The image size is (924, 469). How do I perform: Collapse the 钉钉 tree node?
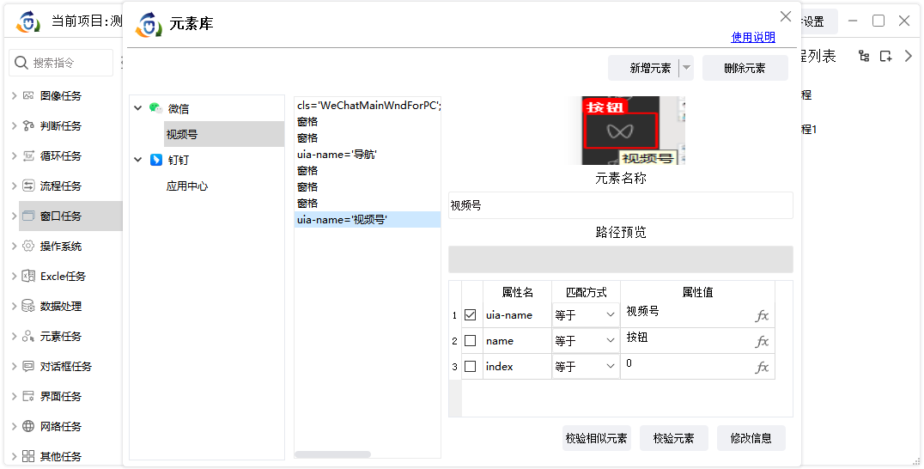click(138, 160)
